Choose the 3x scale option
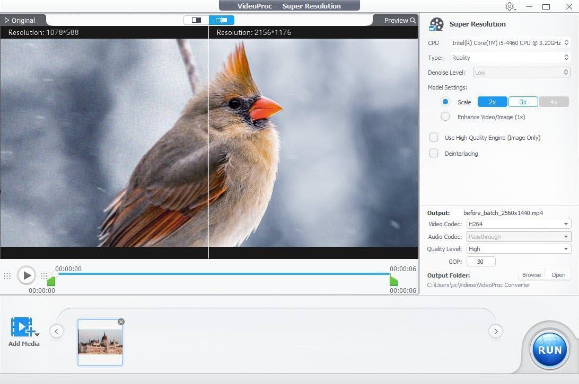 coord(523,102)
